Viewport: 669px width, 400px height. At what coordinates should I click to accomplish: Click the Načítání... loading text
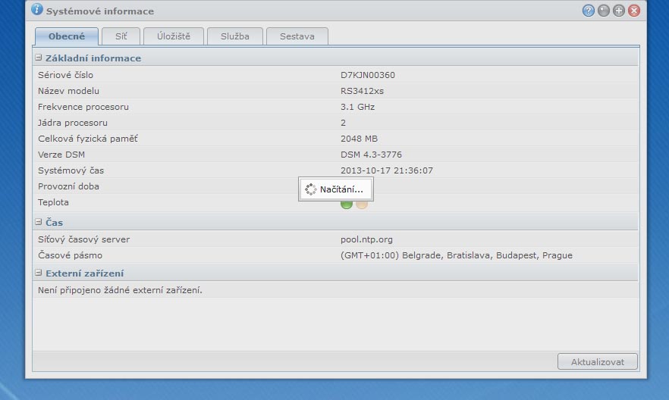click(x=341, y=189)
